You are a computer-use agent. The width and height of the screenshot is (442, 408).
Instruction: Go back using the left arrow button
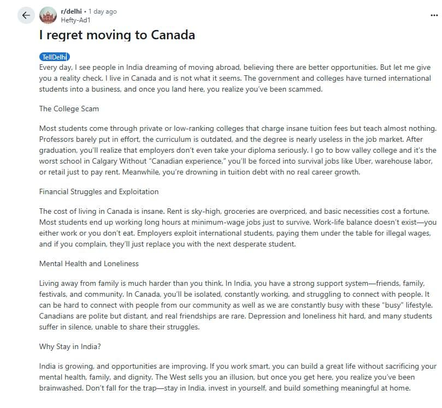pyautogui.click(x=26, y=15)
